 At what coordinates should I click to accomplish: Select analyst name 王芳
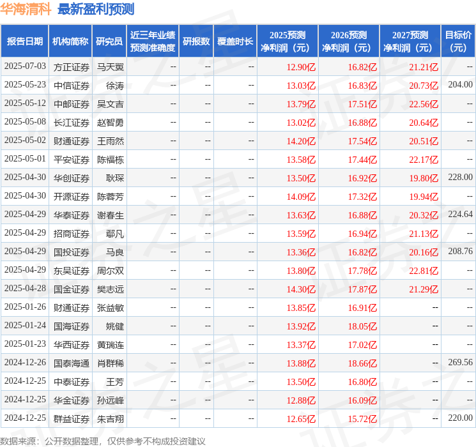[115, 382]
